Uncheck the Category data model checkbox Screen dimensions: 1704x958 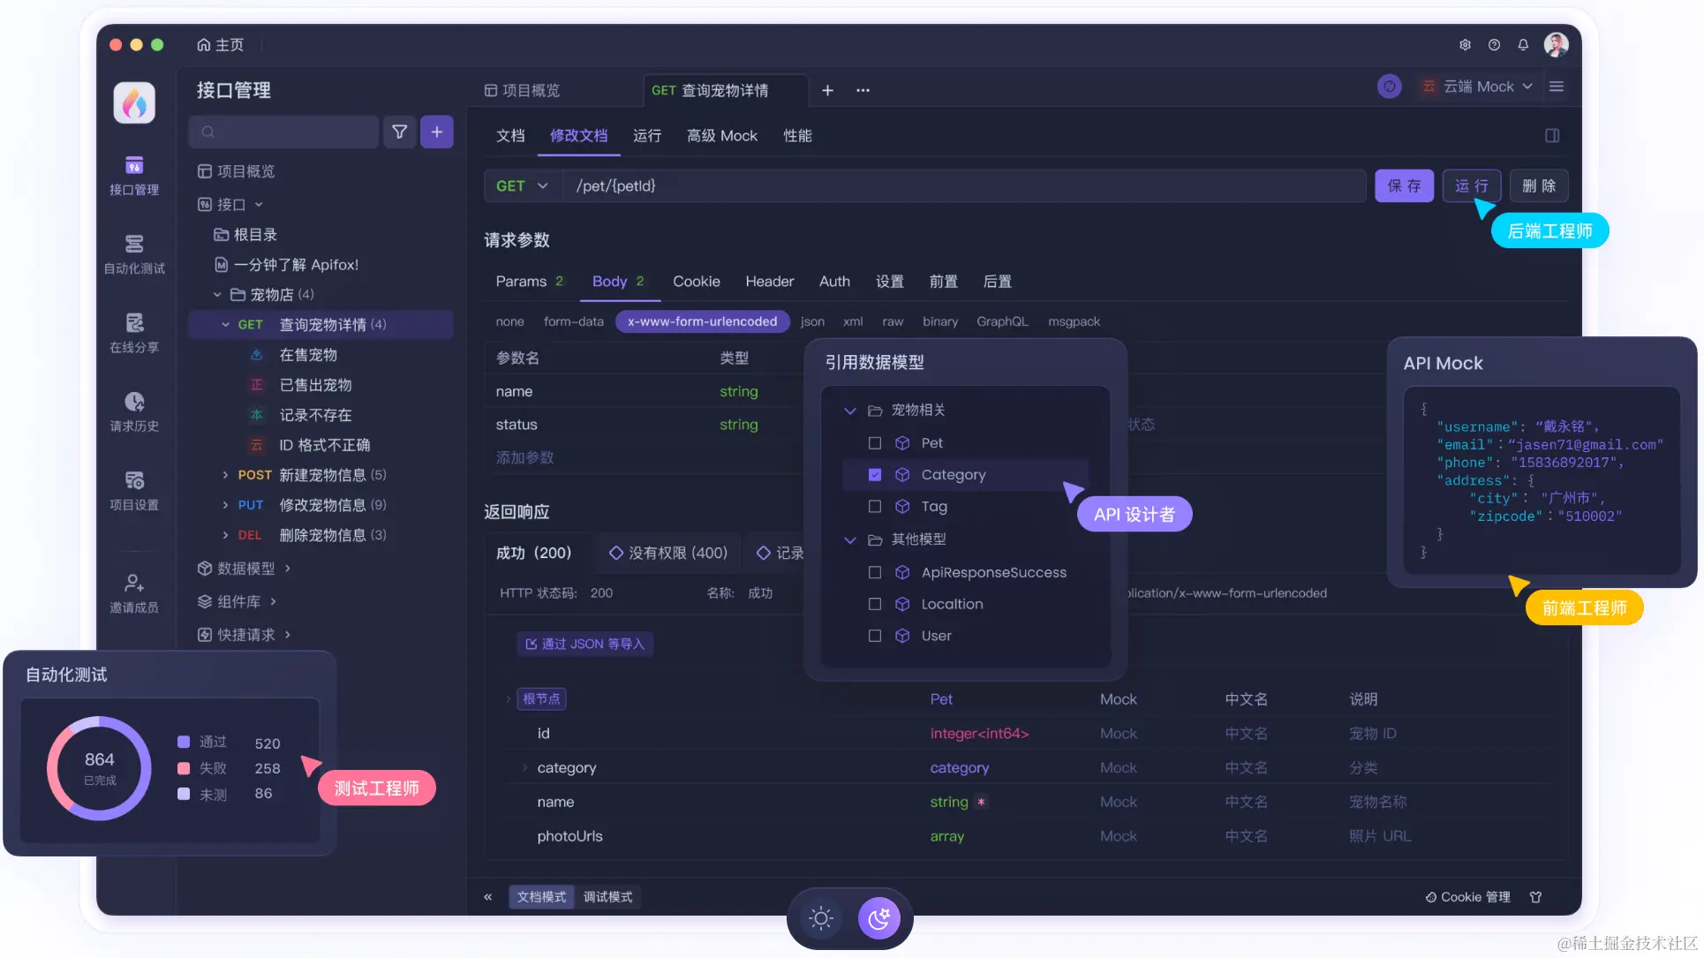(x=875, y=475)
